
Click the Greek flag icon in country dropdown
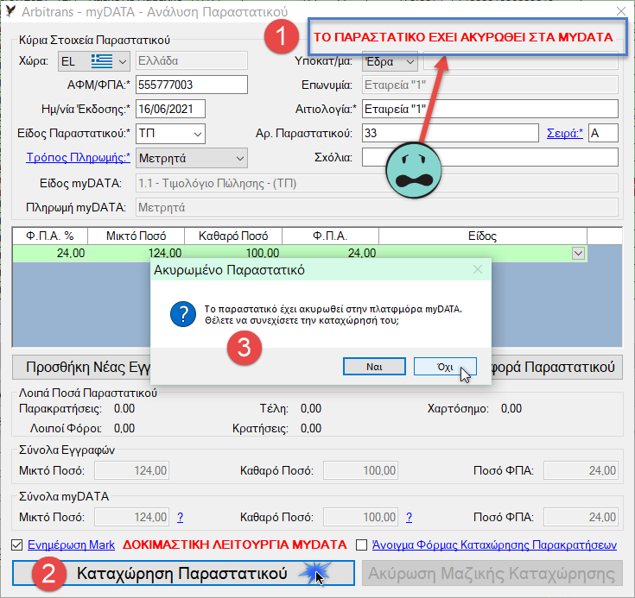102,61
